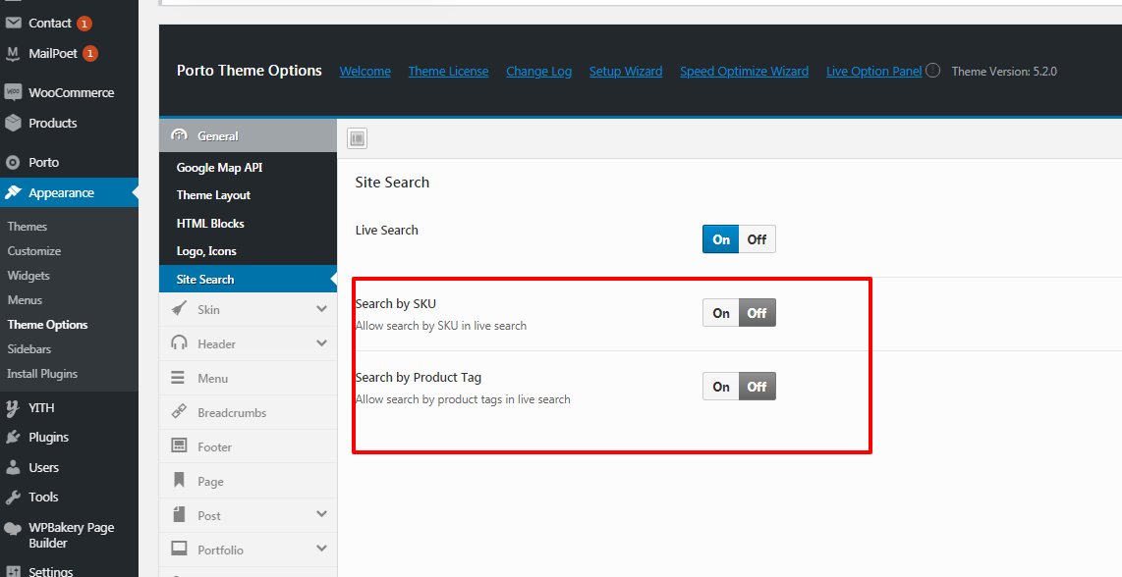This screenshot has width=1122, height=577.
Task: Click the Theme Version: 5.2.0 text
Action: tap(1004, 71)
